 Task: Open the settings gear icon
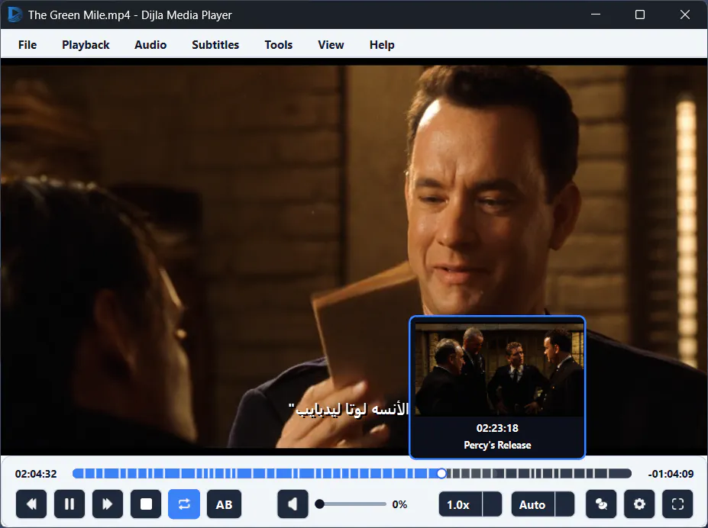tap(639, 504)
